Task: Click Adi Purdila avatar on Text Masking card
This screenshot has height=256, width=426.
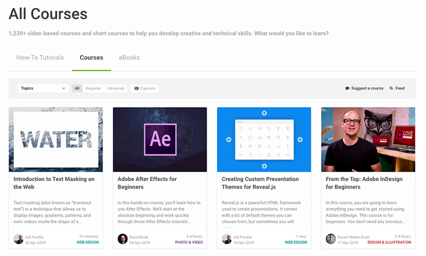Action: pyautogui.click(x=19, y=239)
